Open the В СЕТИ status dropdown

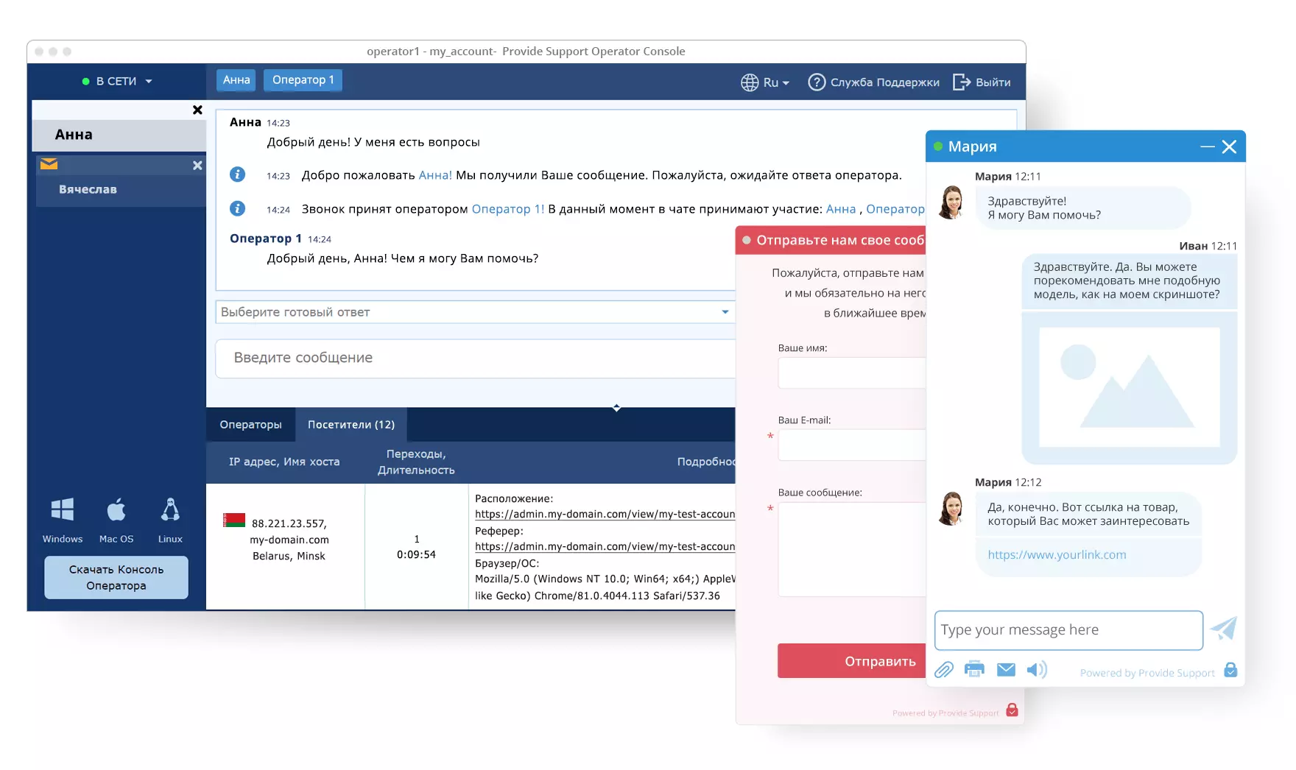117,81
